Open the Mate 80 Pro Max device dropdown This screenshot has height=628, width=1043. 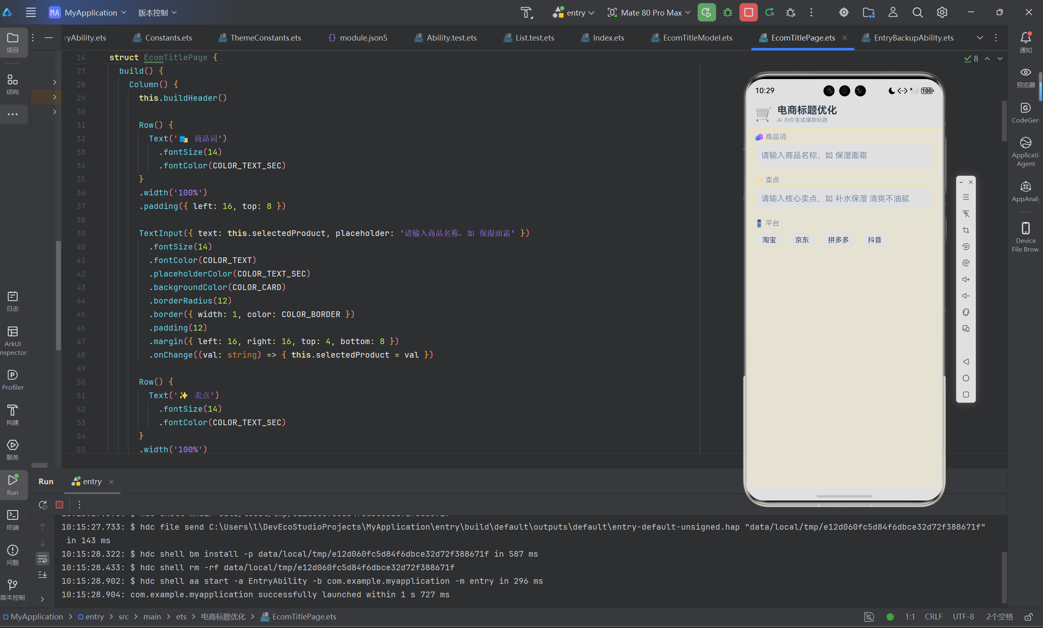tap(648, 12)
